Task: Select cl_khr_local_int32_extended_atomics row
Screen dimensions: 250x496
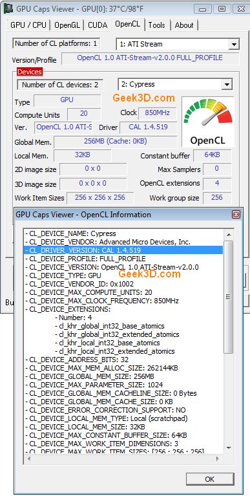Action: pos(123,351)
